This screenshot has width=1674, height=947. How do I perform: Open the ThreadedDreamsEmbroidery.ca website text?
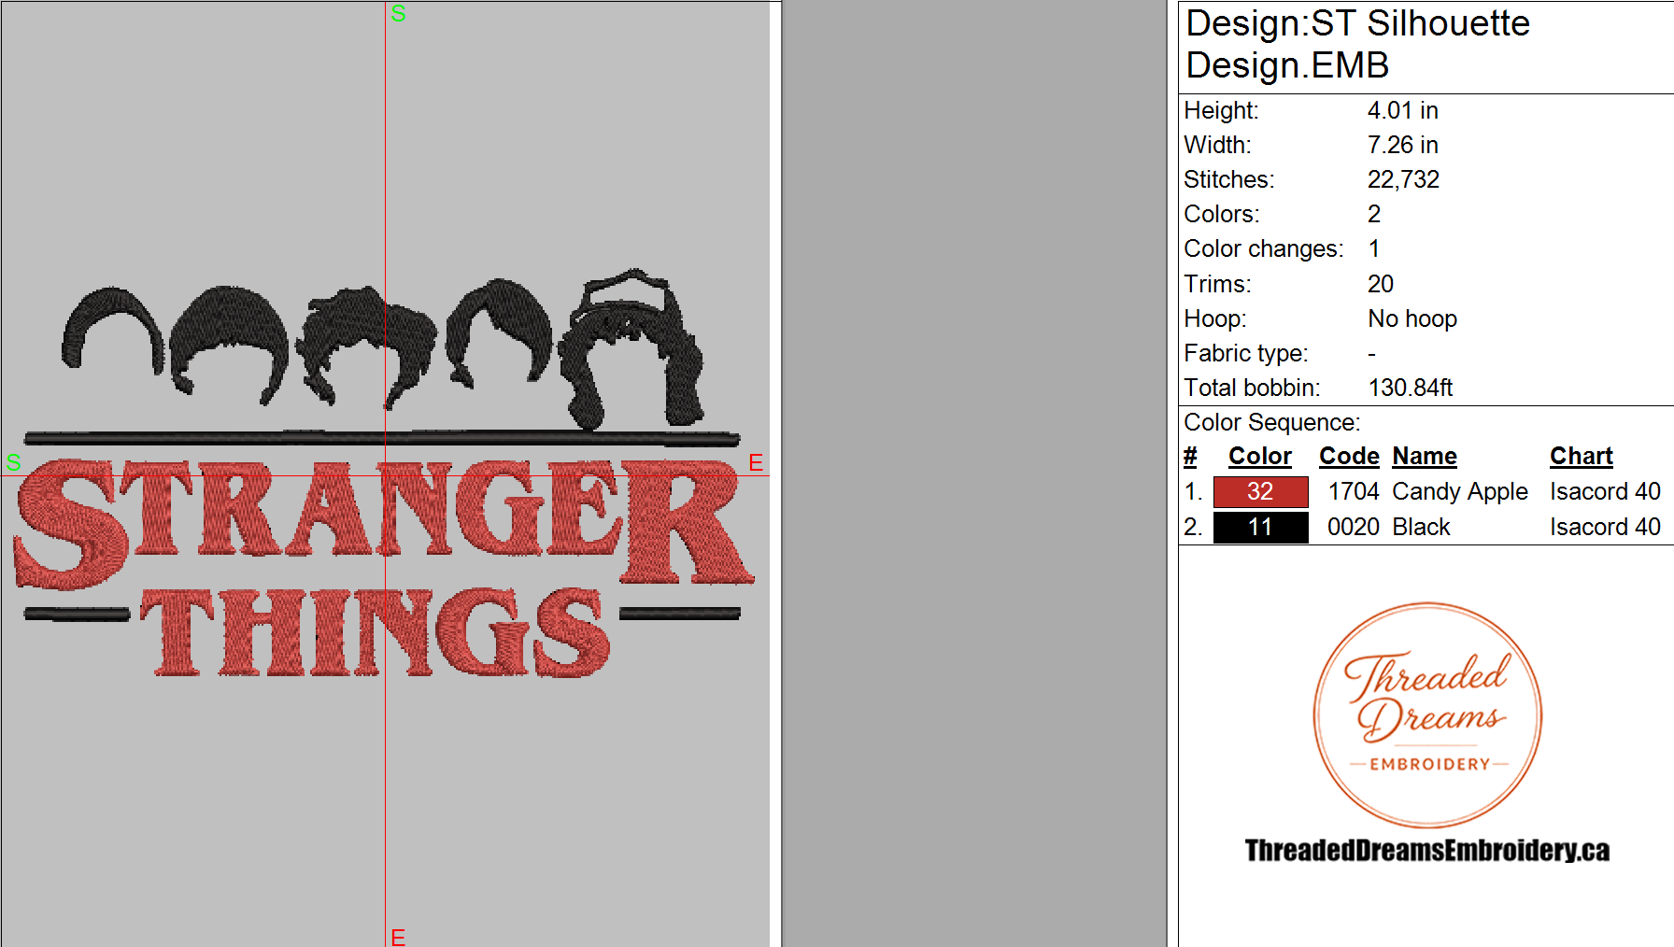[1427, 850]
